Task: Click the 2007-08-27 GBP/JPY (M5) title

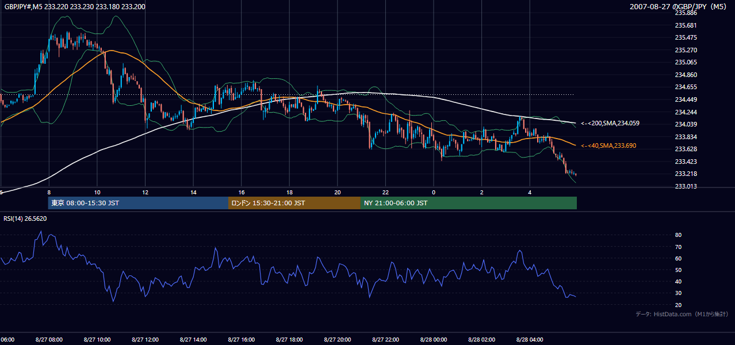Action: coord(679,7)
